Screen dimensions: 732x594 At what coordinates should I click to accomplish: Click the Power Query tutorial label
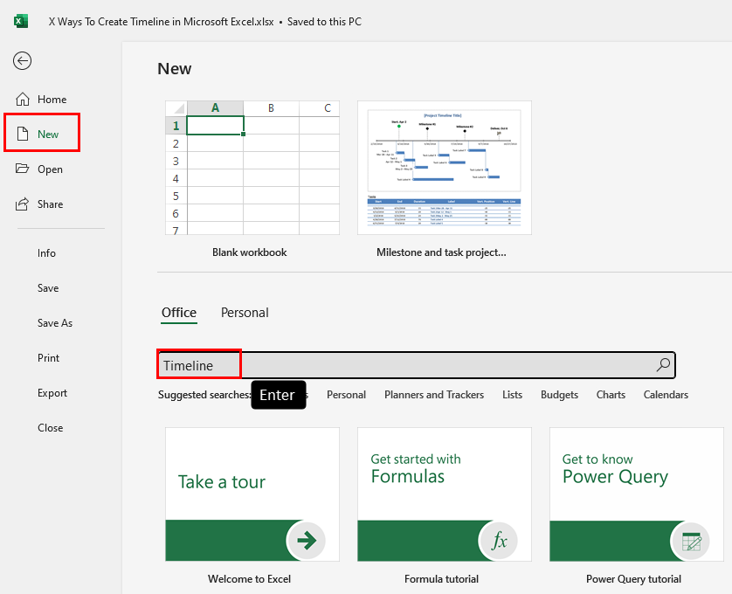pos(633,579)
